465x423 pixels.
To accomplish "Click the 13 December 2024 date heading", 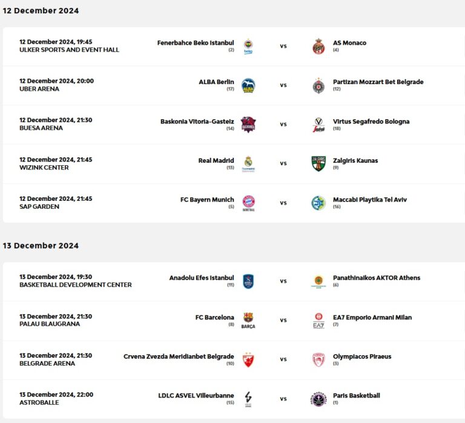I will (41, 246).
